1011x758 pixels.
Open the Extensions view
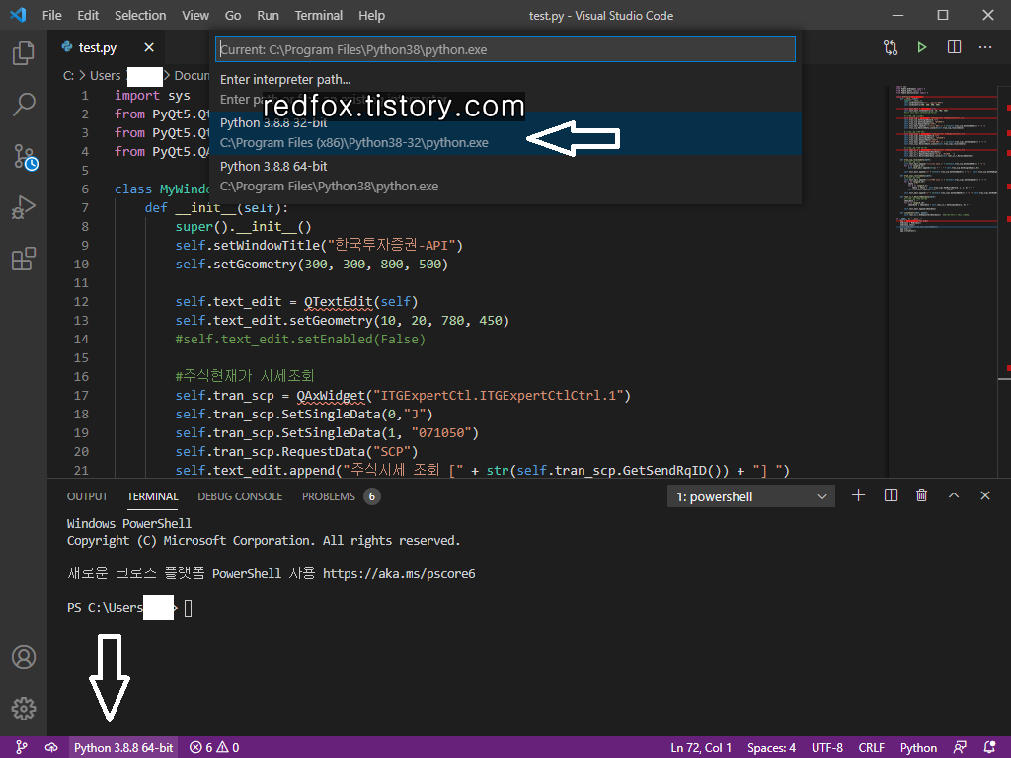point(24,259)
